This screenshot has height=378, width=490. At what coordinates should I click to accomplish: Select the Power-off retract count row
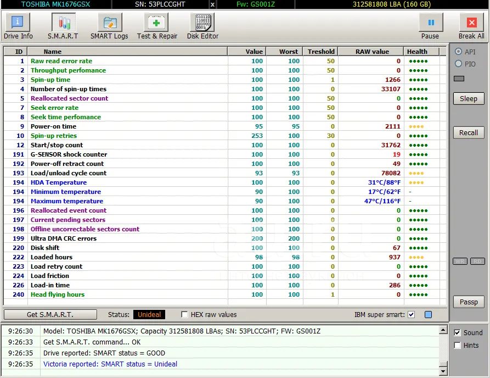(x=224, y=164)
